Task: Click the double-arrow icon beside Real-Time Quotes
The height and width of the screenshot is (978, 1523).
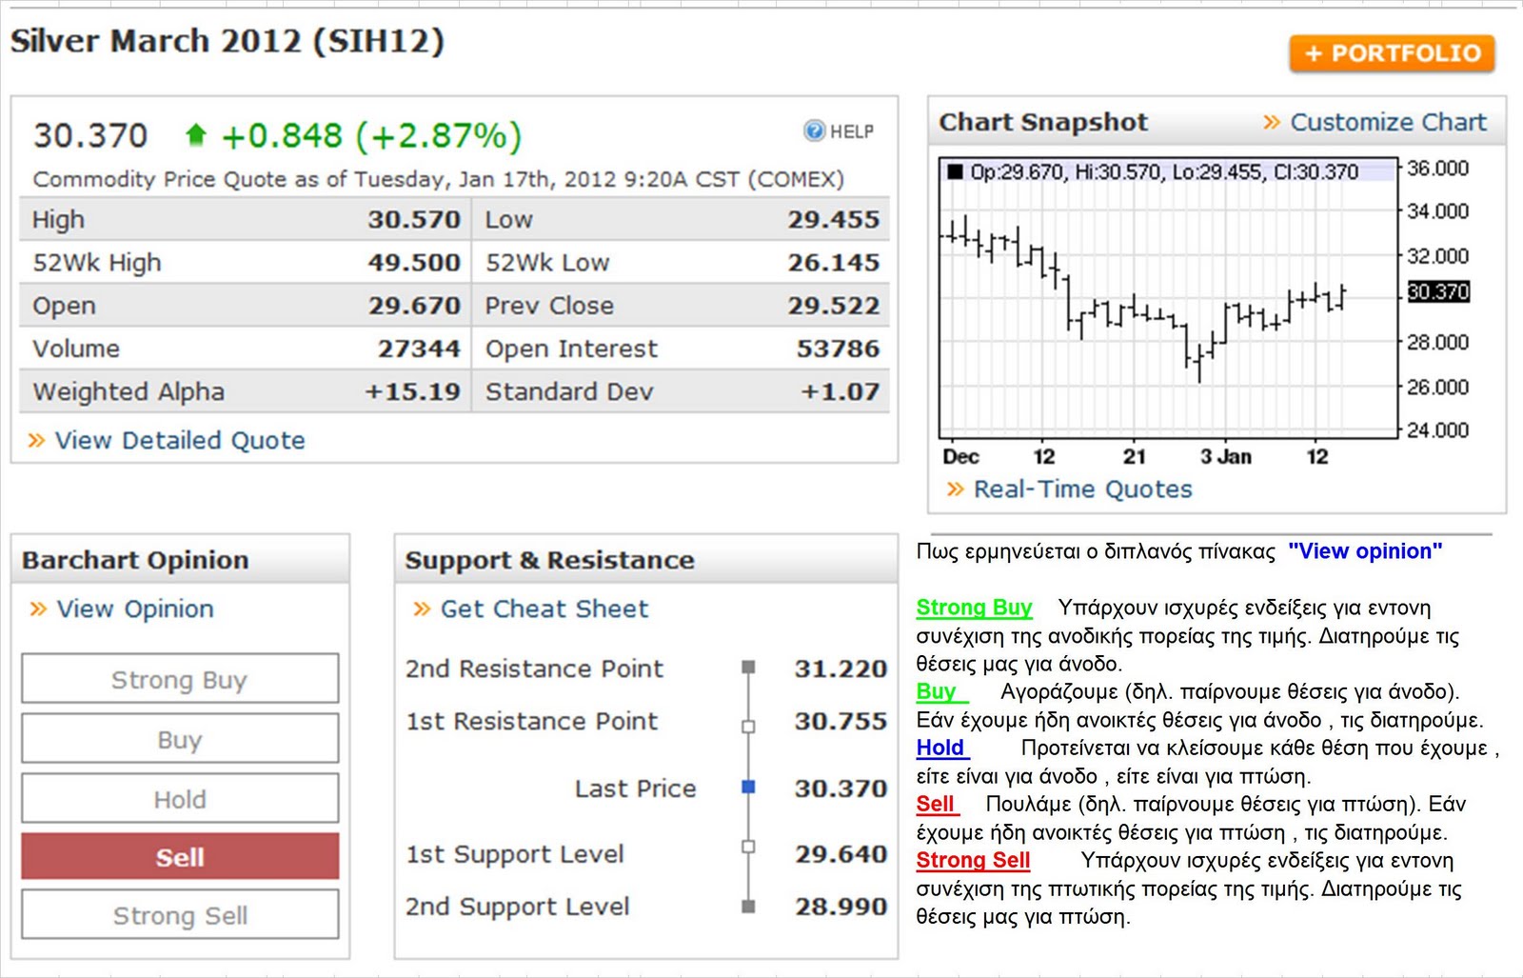Action: click(956, 489)
